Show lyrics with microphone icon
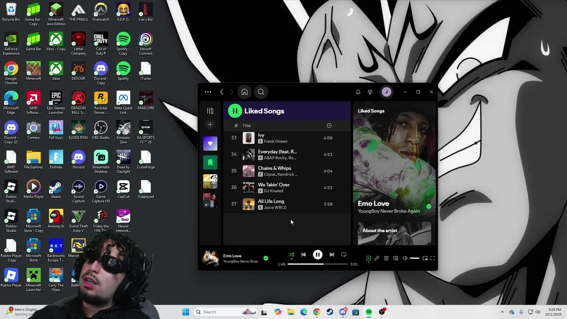This screenshot has width=567, height=319. coord(377,258)
